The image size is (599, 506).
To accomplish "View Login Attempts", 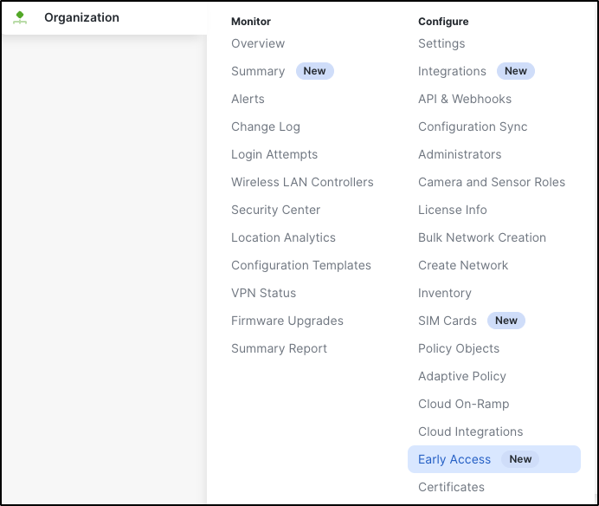I will 274,154.
